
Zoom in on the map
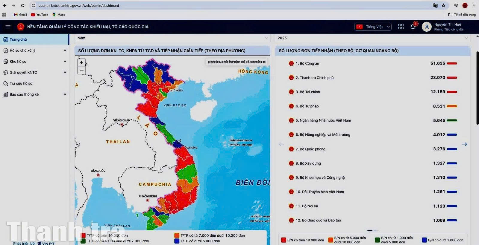click(81, 63)
